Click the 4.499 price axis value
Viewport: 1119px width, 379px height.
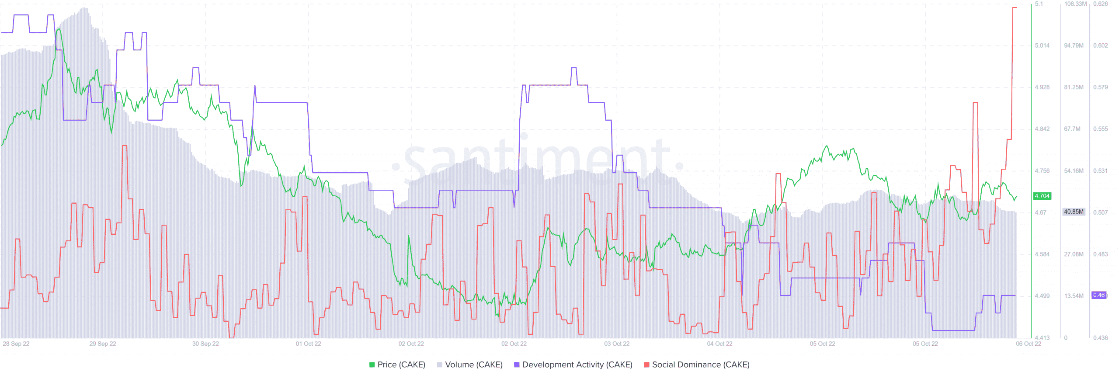click(x=1042, y=296)
